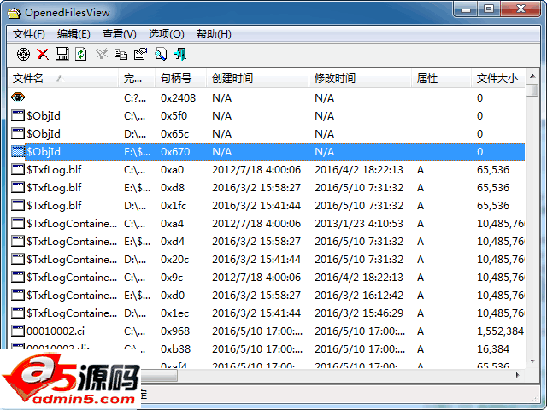Select the 00010002.ci file name
This screenshot has width=547, height=410.
tap(56, 331)
